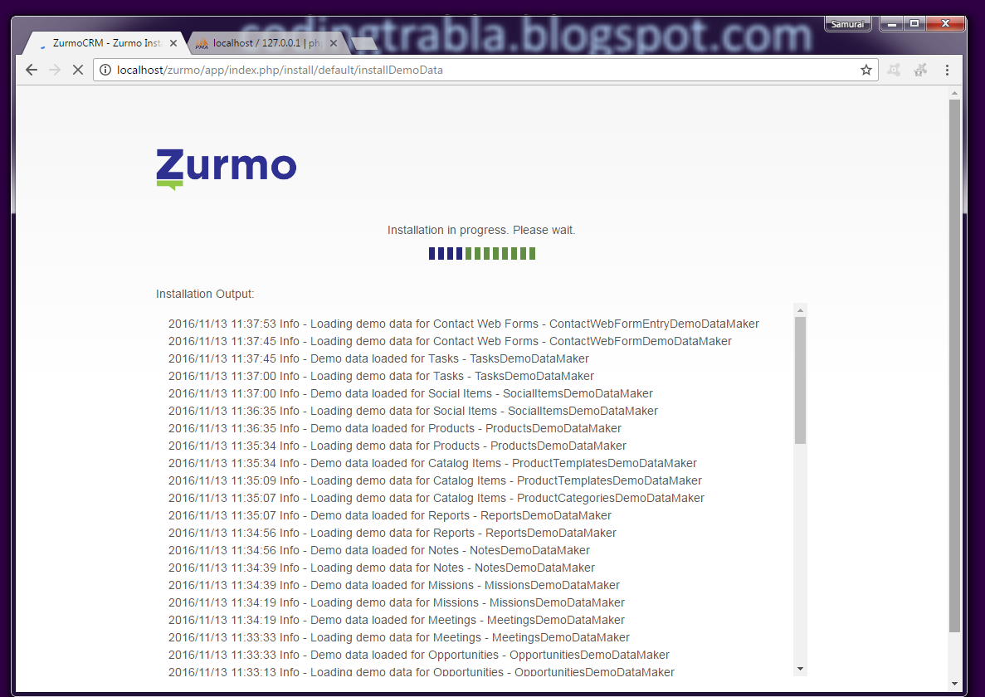Click the installation output scrollbar thumb
This screenshot has width=985, height=697.
800,381
